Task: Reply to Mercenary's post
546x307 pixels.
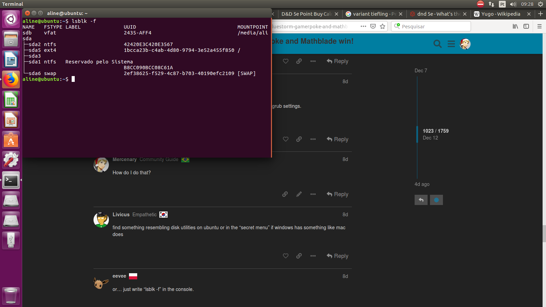Action: (x=337, y=194)
